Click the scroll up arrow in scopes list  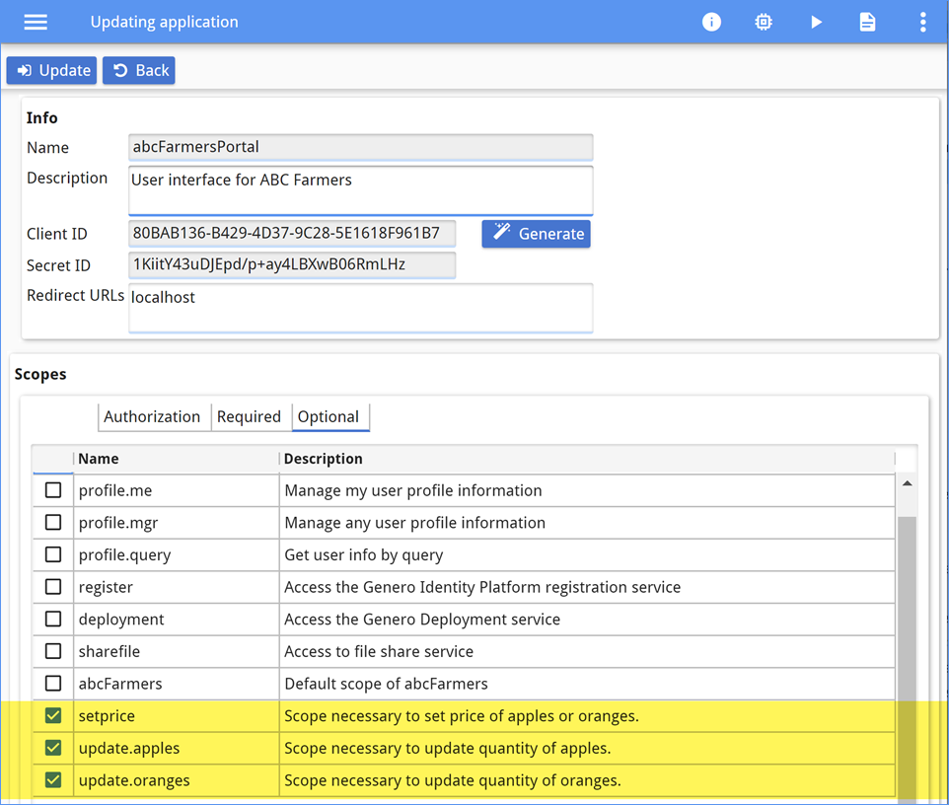pos(907,483)
